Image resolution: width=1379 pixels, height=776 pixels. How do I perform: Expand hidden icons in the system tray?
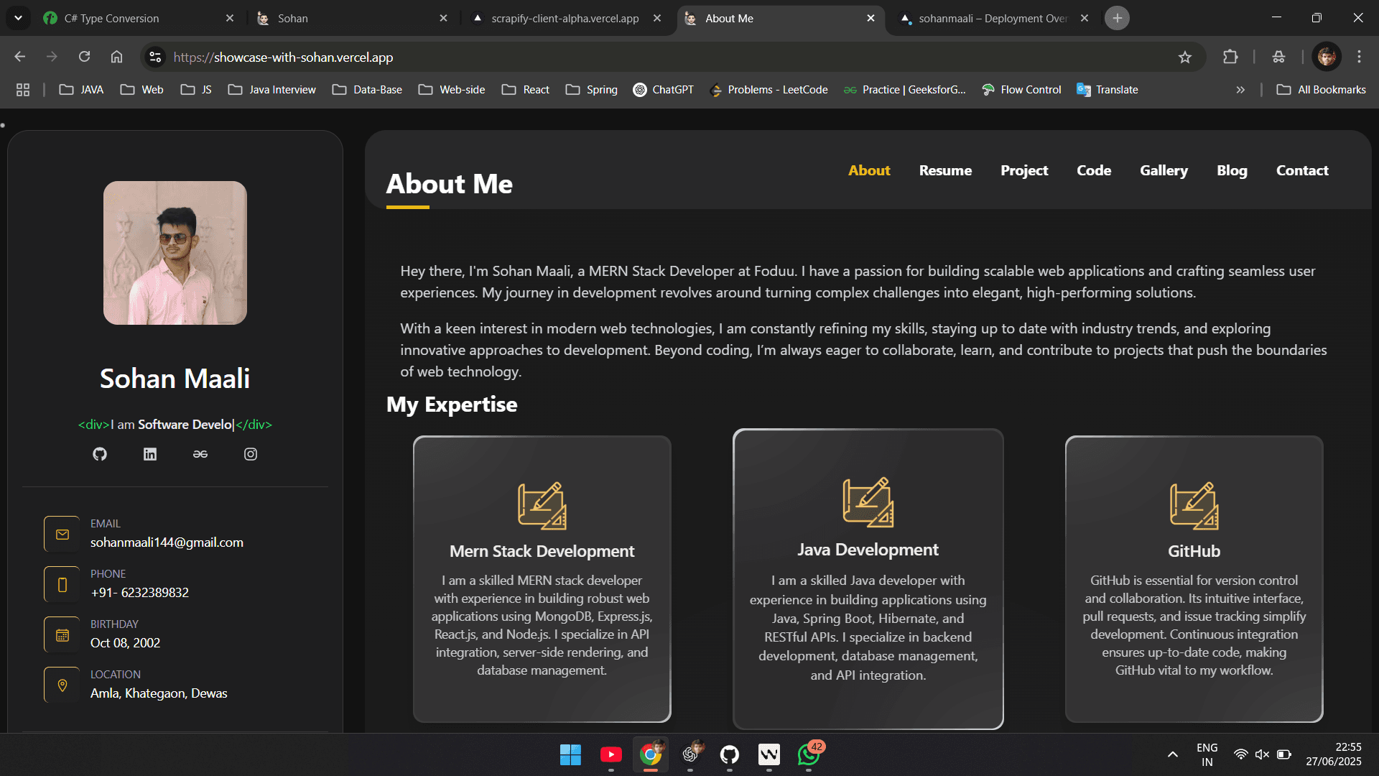pos(1172,754)
